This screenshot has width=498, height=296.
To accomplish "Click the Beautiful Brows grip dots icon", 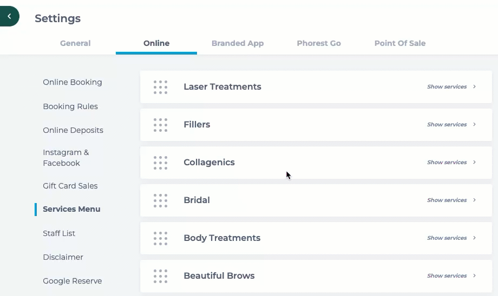I will tap(160, 276).
